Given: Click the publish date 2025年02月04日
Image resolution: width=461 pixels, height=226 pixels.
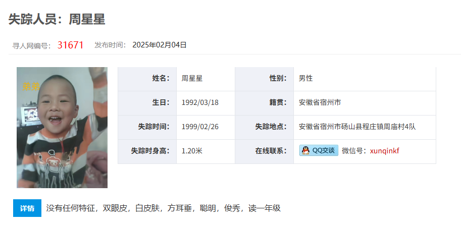Looking at the screenshot, I should click(x=160, y=45).
